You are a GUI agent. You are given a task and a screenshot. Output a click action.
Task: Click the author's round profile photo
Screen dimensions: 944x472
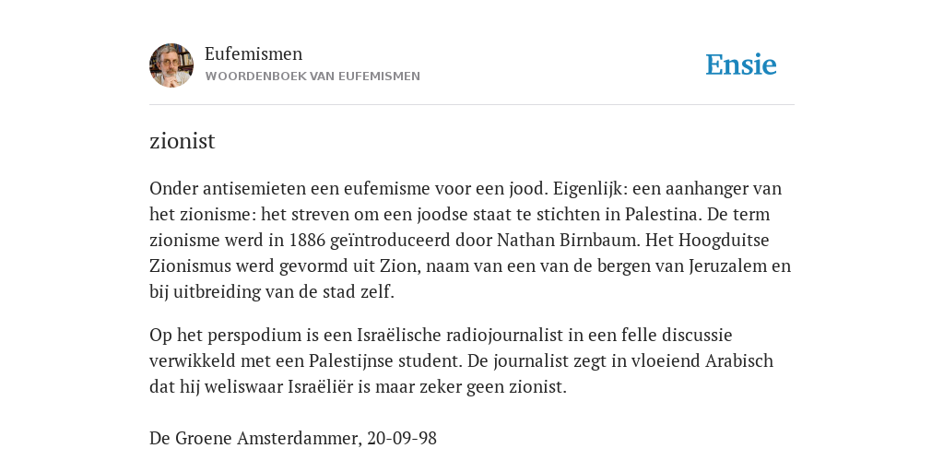171,65
